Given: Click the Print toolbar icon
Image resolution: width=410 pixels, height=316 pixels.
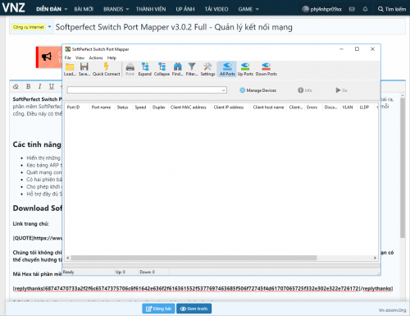Looking at the screenshot, I should (130, 69).
